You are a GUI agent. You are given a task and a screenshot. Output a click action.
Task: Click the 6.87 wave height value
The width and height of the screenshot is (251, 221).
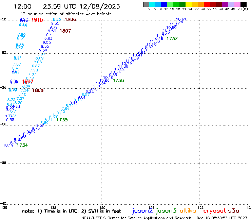pos(36,66)
